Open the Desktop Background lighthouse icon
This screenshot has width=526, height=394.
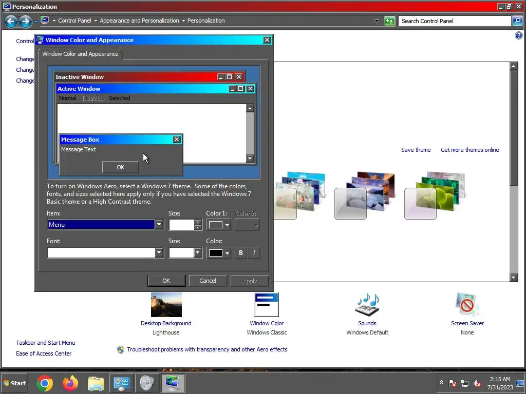point(166,305)
